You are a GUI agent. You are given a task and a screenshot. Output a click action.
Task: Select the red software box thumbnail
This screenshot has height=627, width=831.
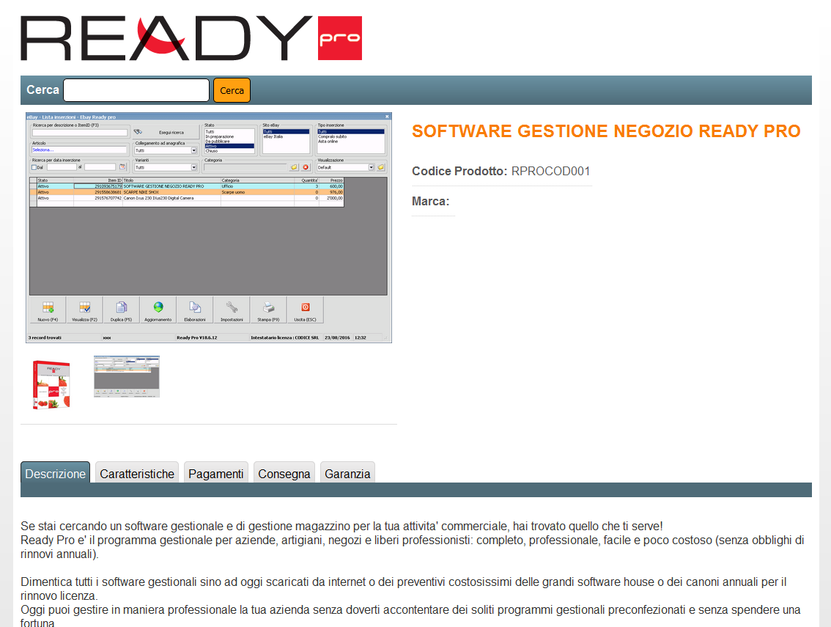tap(51, 384)
